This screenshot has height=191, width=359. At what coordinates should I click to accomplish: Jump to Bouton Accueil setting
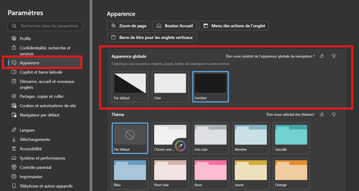click(175, 26)
